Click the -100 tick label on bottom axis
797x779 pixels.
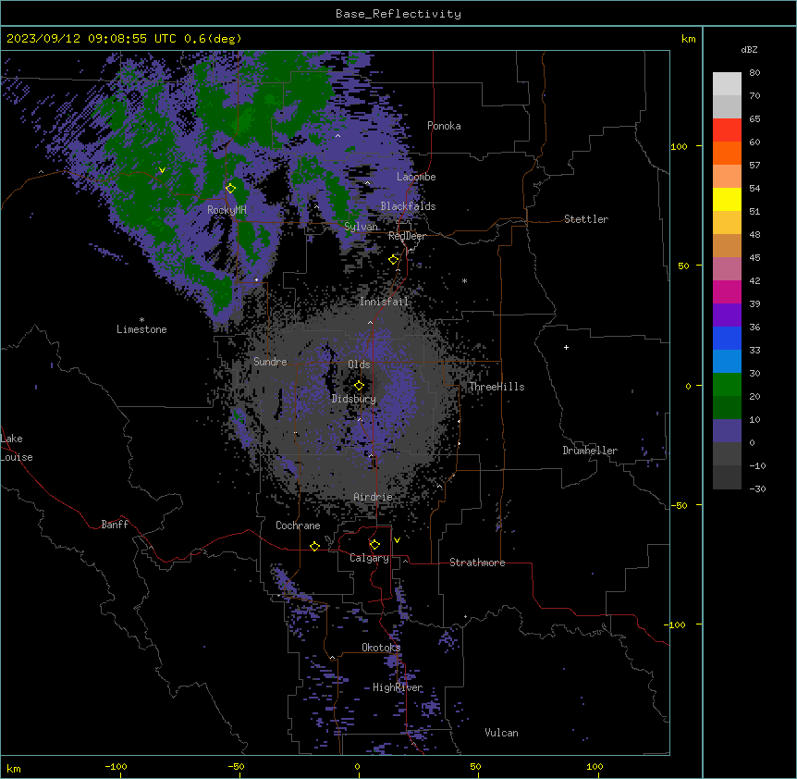(116, 766)
